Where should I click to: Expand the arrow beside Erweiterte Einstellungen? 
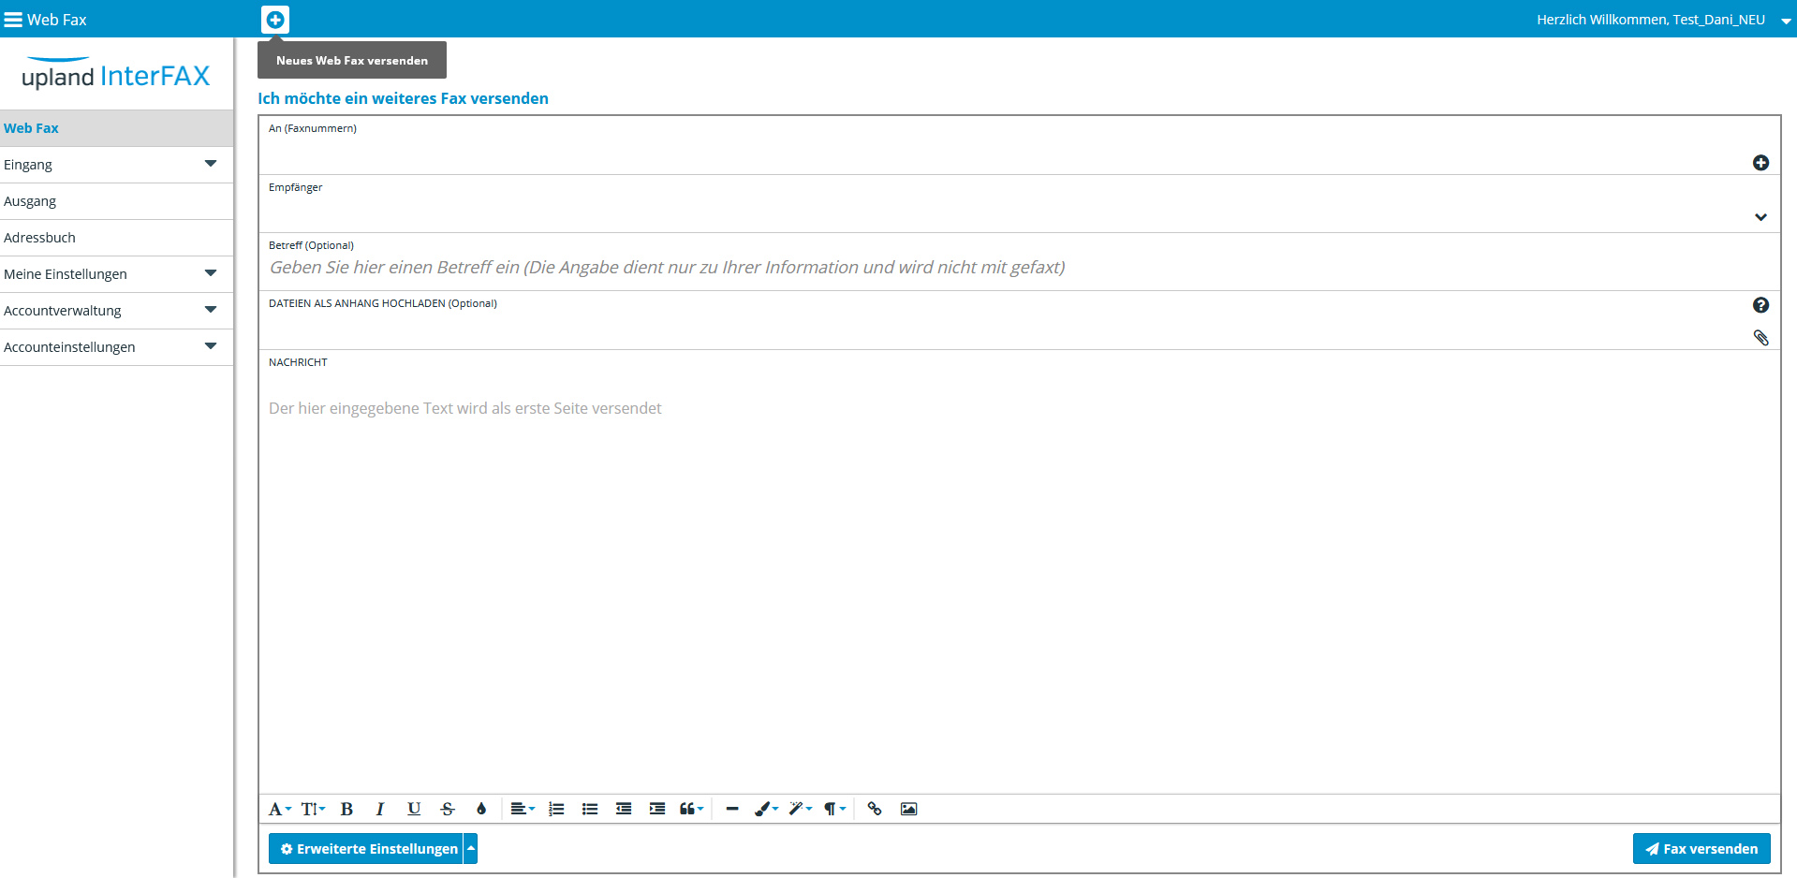pos(471,849)
